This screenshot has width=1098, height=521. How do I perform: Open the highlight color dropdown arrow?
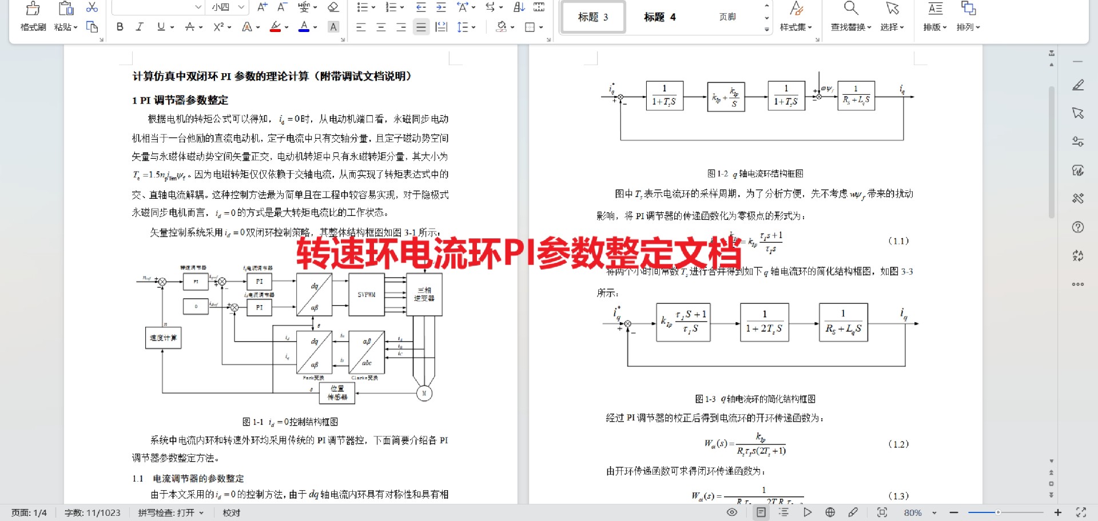[287, 27]
